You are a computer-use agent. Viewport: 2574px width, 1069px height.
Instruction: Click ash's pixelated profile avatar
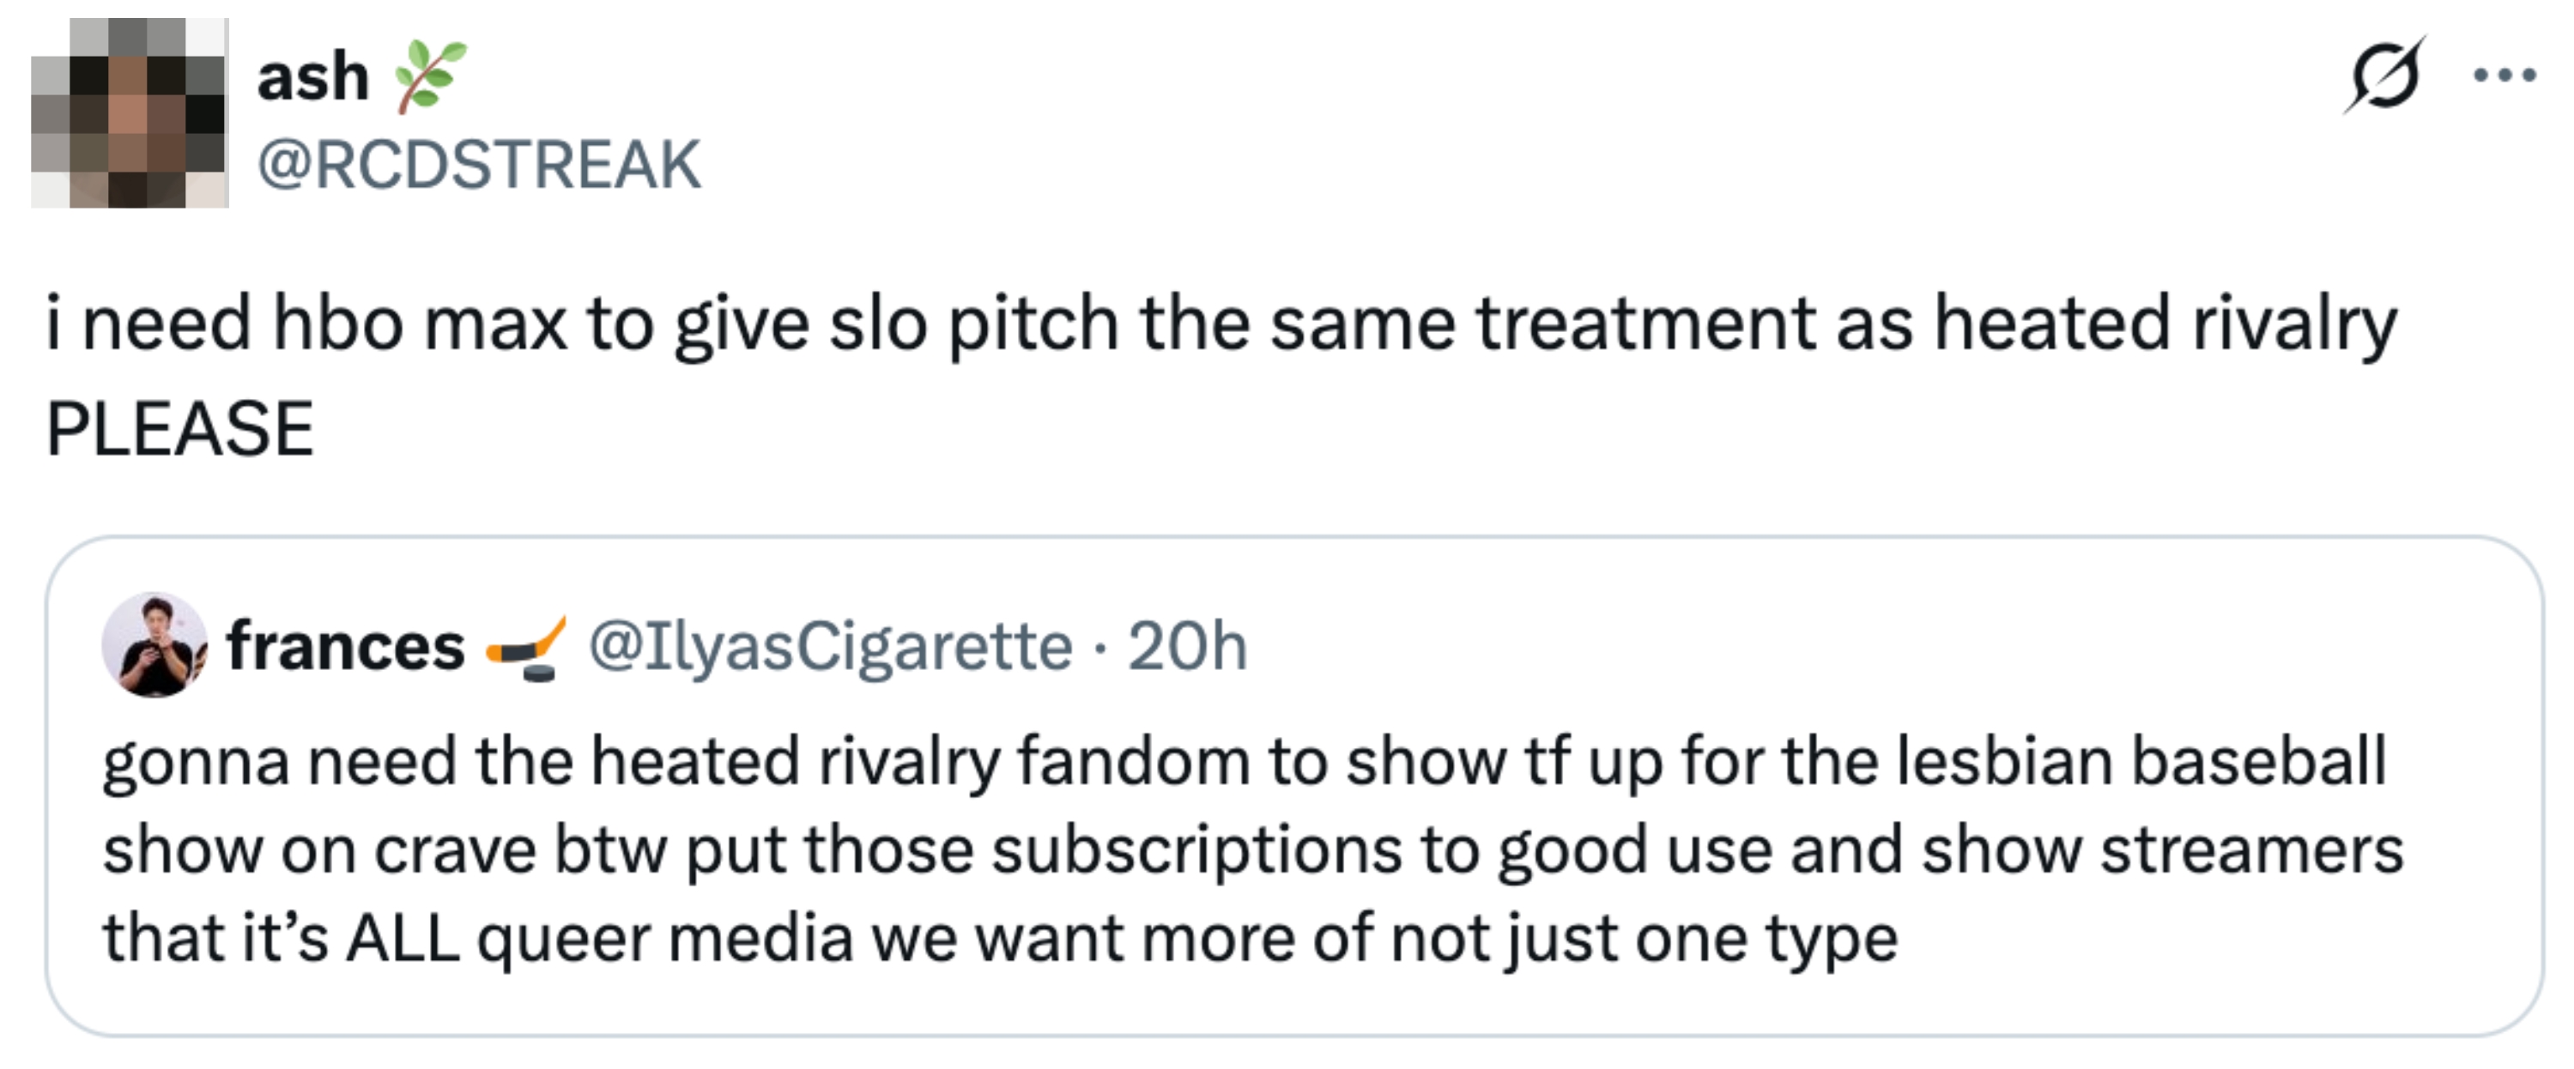[x=130, y=113]
